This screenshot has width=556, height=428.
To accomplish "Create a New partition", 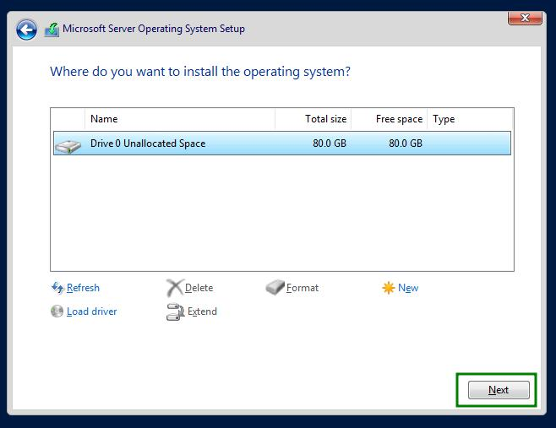I will click(x=408, y=288).
